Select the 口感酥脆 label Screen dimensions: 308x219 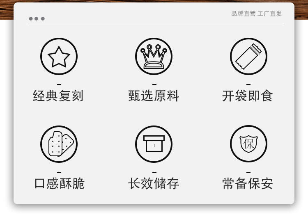[59, 183]
